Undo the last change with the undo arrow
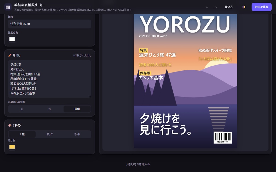The image size is (276, 172). (x=207, y=7)
